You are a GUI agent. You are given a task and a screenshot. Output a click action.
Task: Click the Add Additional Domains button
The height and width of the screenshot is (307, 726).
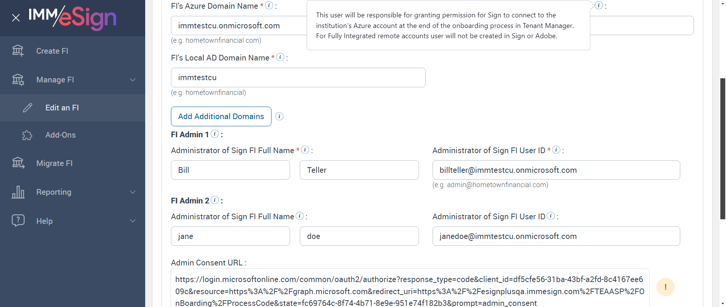pos(221,116)
